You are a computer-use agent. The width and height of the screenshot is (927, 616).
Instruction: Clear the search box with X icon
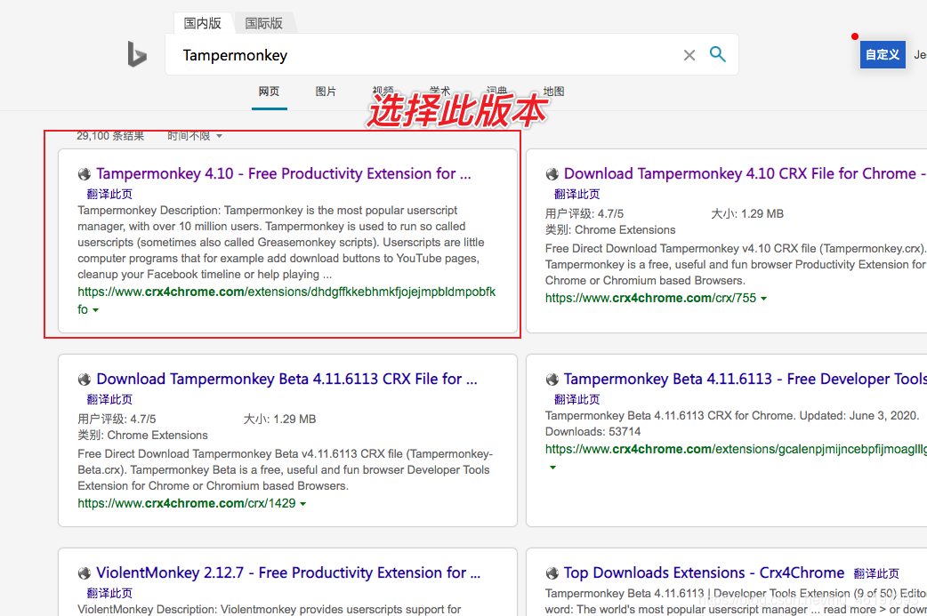(x=689, y=55)
